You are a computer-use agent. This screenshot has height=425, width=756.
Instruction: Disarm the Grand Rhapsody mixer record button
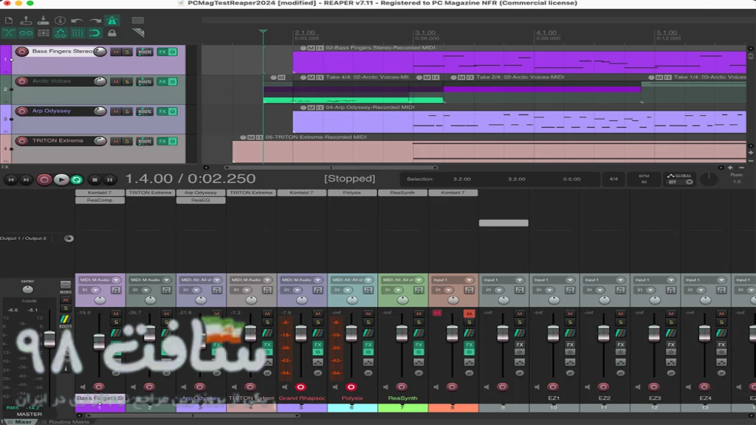301,387
